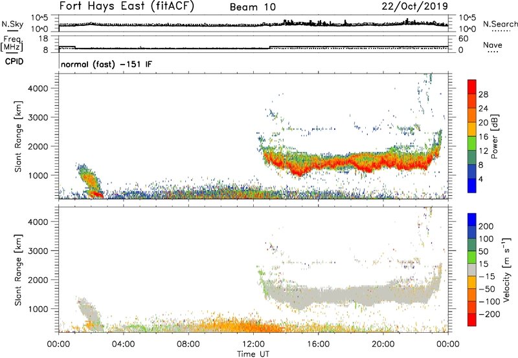Click the 'N.Search' legend label
The height and width of the screenshot is (358, 518).
(501, 24)
